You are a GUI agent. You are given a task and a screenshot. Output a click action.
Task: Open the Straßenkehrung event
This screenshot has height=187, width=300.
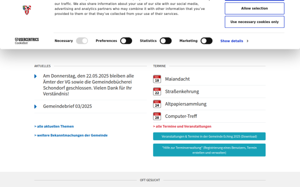tap(182, 91)
